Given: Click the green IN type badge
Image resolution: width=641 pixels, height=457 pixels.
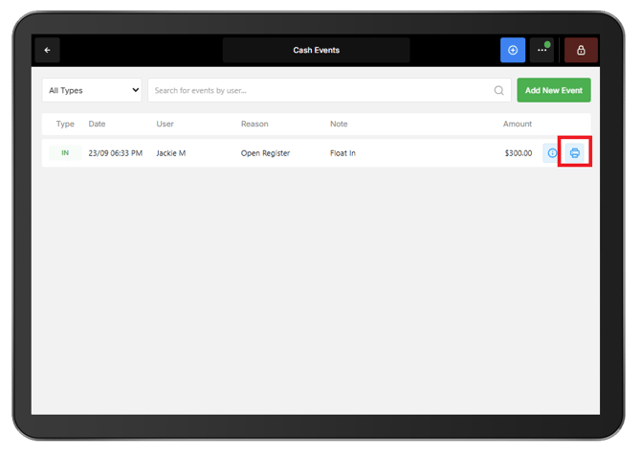Looking at the screenshot, I should 65,152.
